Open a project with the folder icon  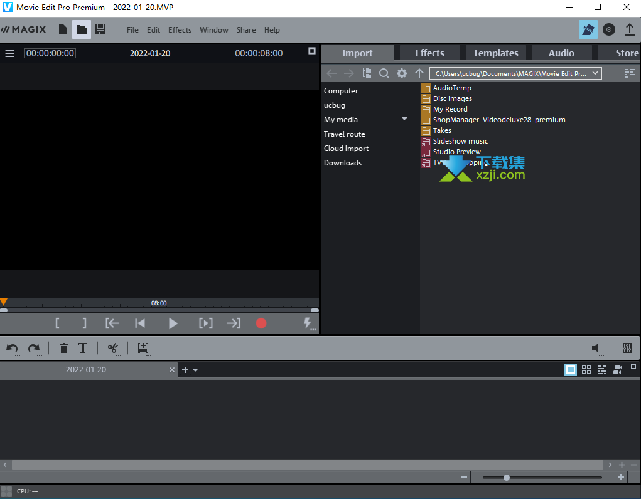point(82,29)
